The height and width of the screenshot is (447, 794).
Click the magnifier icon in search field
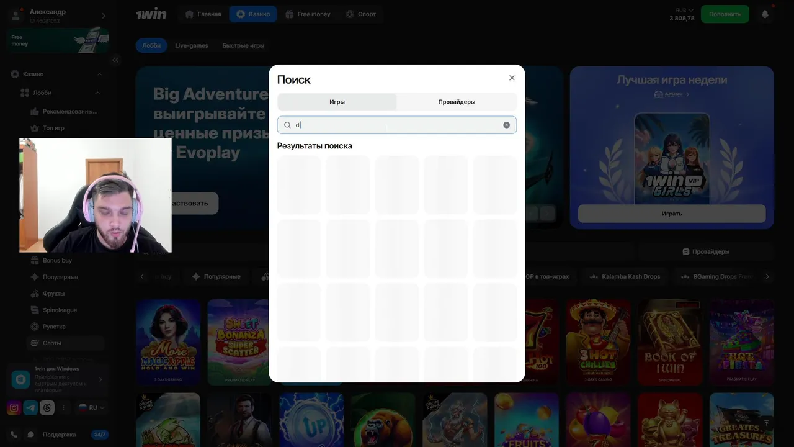click(x=287, y=125)
